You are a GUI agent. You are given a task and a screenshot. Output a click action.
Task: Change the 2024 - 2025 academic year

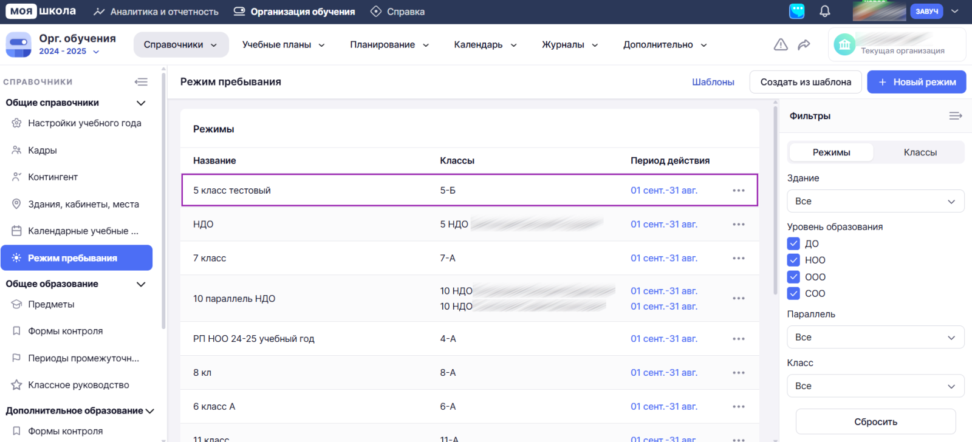click(69, 52)
